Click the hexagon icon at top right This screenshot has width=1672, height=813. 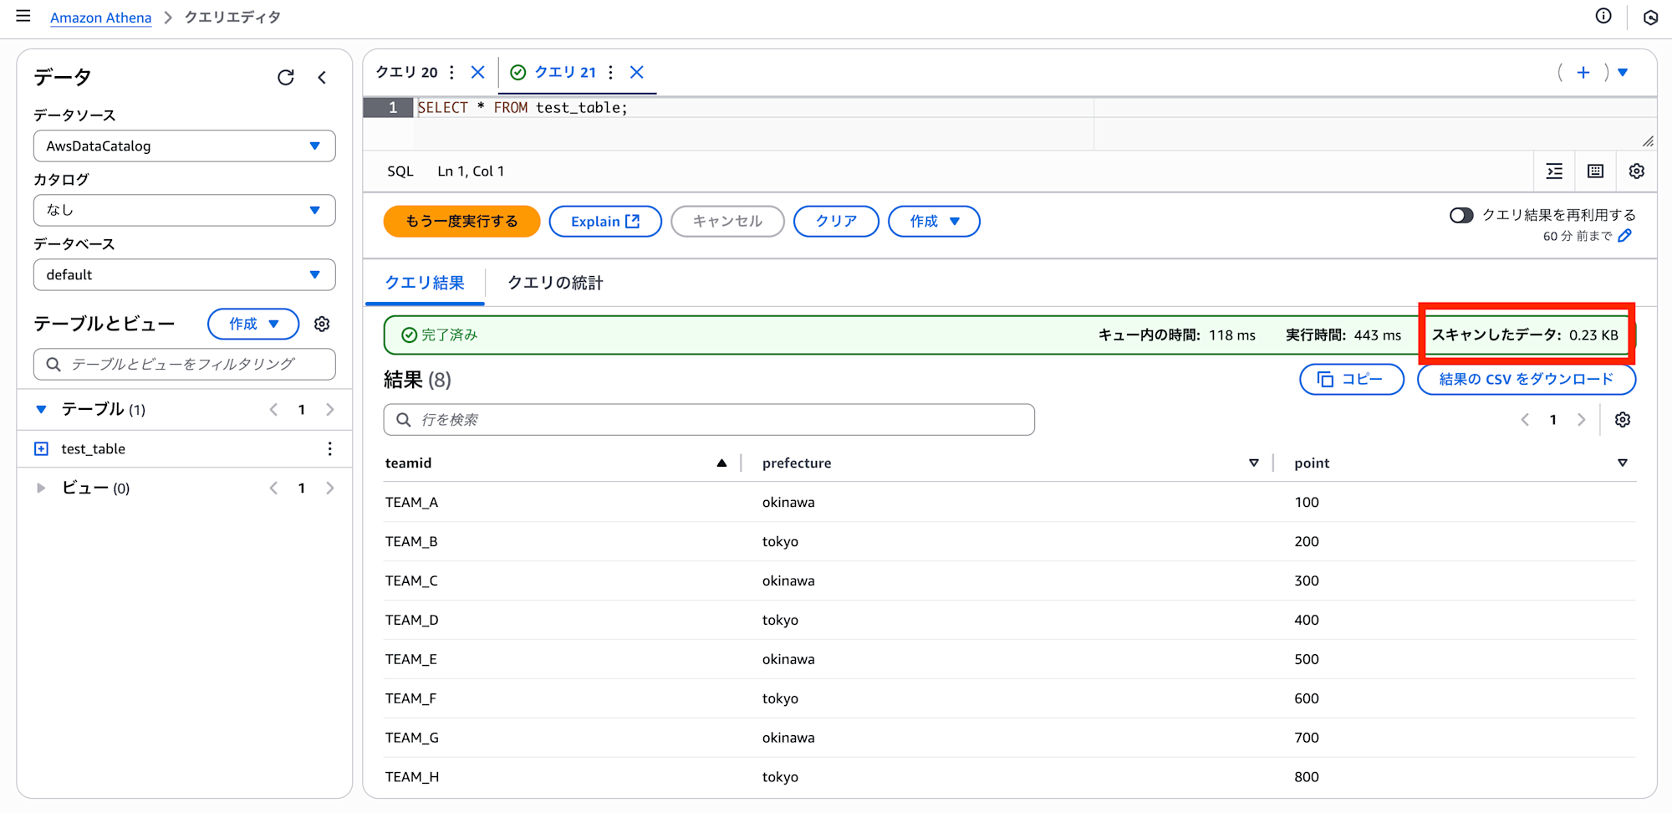click(x=1650, y=17)
